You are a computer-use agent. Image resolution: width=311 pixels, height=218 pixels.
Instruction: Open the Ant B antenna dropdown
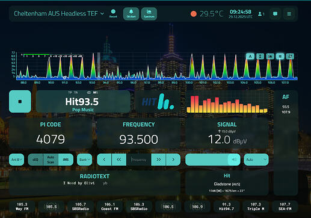(16, 160)
